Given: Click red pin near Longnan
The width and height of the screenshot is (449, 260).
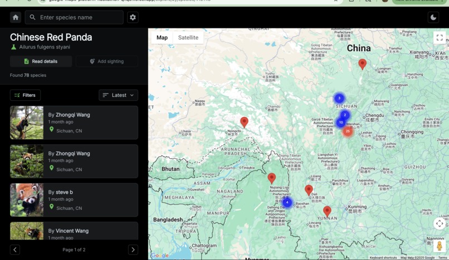Looking at the screenshot, I should coord(363,64).
